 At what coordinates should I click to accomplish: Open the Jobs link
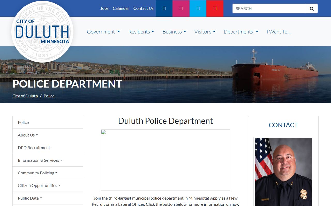104,8
